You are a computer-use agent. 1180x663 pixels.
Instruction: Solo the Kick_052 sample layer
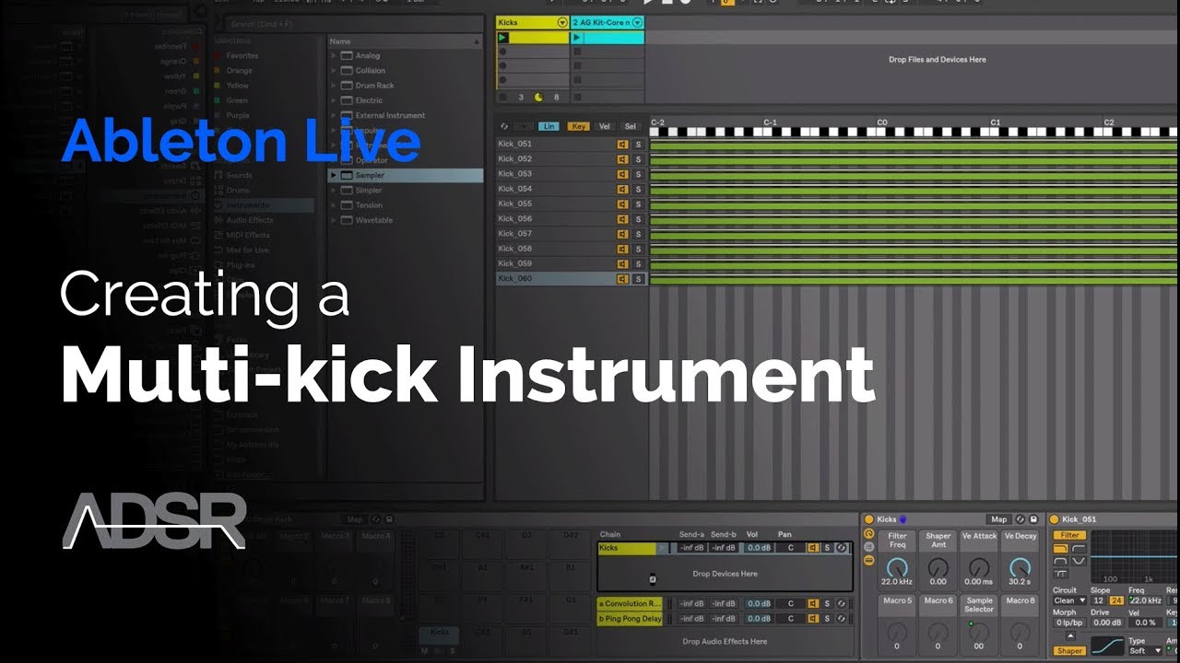point(638,159)
